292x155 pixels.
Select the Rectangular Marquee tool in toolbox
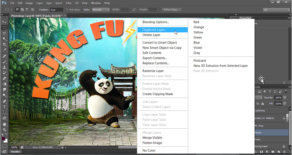[4, 28]
